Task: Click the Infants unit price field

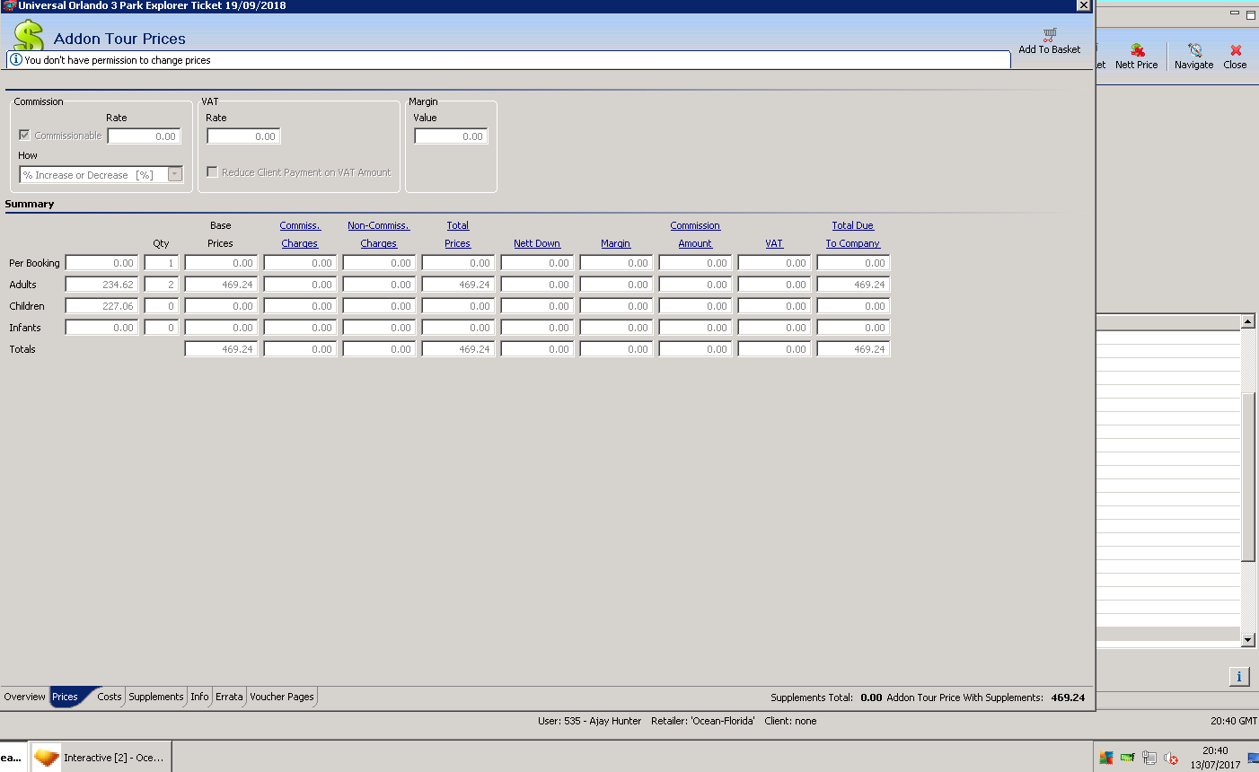Action: tap(101, 328)
